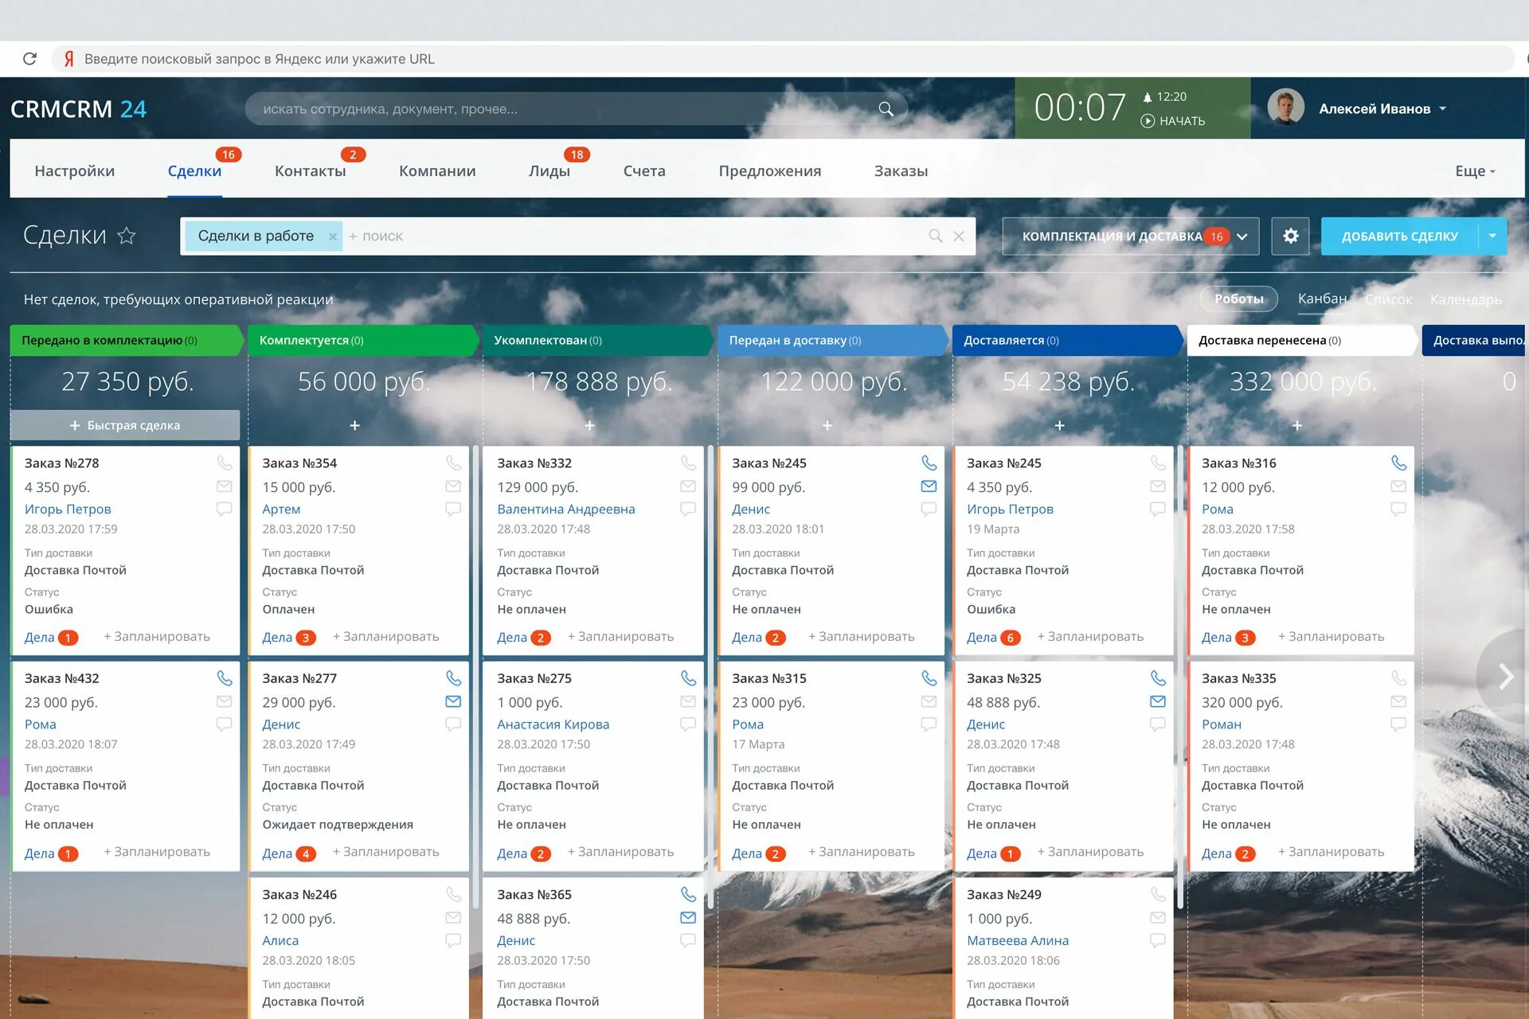Click Быстрая сделка button

tap(125, 425)
